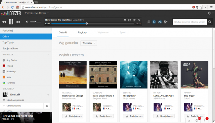Viewport: 215px width, 123px height.
Task: Add The Lights EP to favorites
Action: point(134,116)
